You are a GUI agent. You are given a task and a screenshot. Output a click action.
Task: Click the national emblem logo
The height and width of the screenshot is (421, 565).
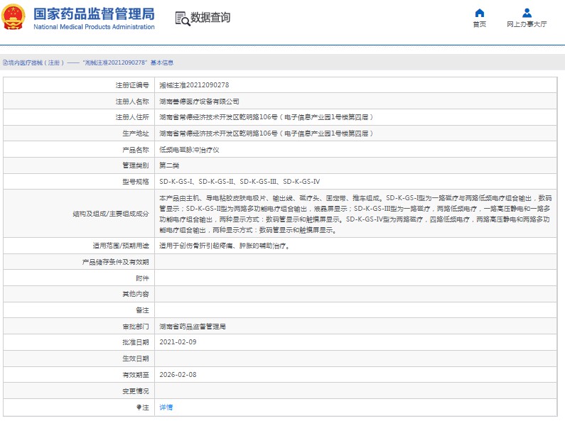[x=14, y=17]
